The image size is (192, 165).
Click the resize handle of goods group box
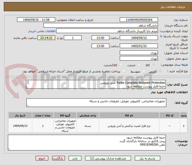coord(28,106)
